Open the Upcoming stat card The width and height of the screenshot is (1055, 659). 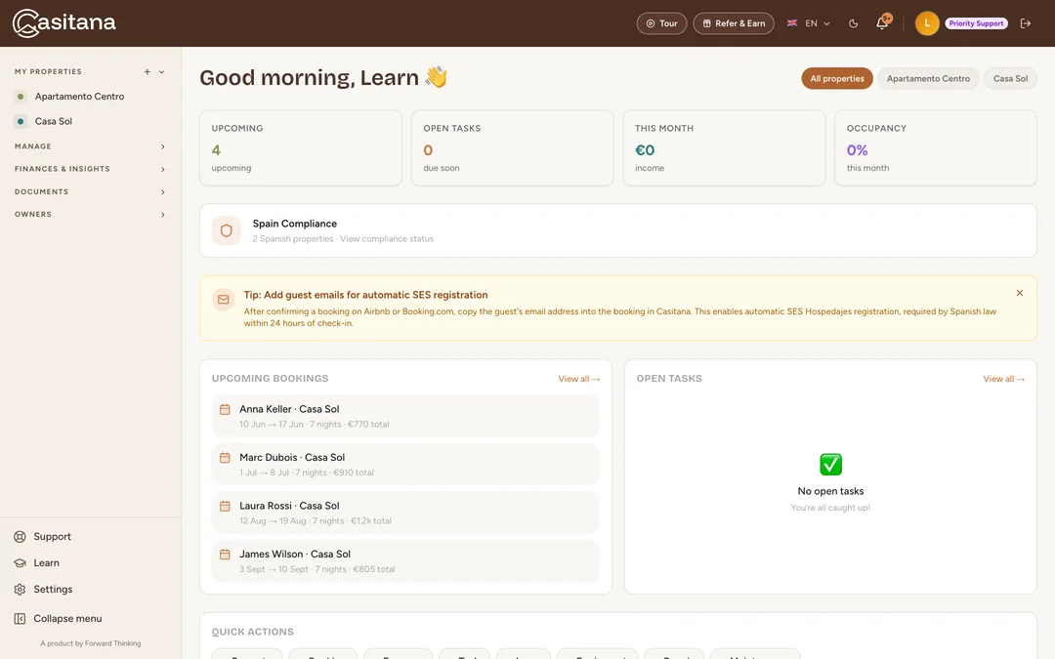(301, 148)
